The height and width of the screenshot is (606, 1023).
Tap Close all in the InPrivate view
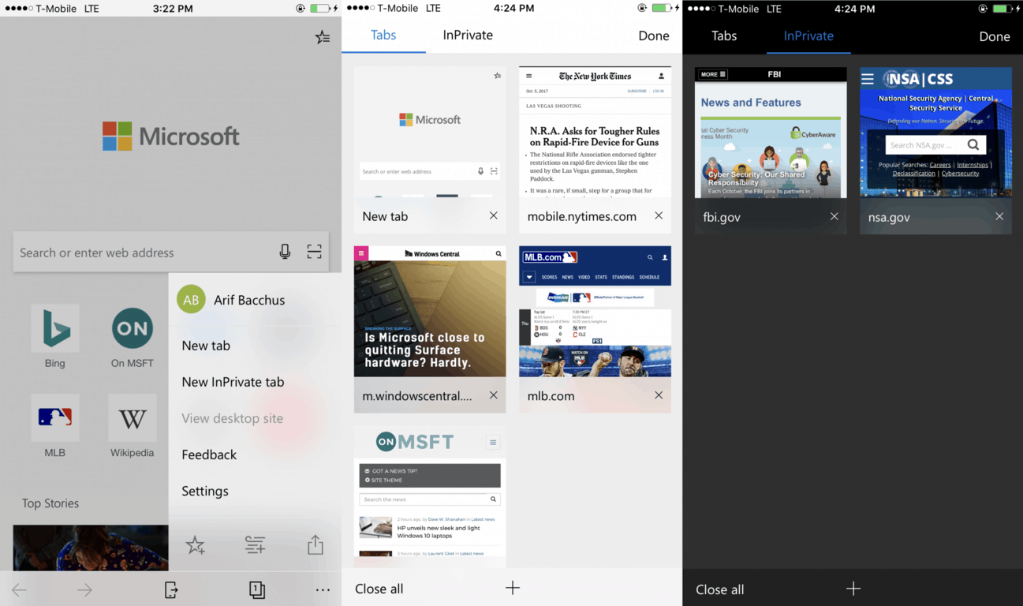tap(720, 589)
